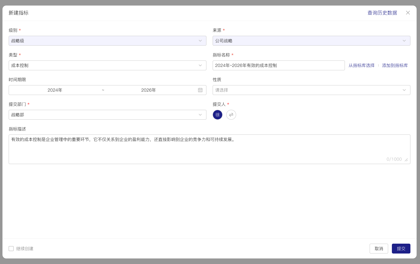
Task: Close the 新建指标 dialog
Action: tap(408, 13)
